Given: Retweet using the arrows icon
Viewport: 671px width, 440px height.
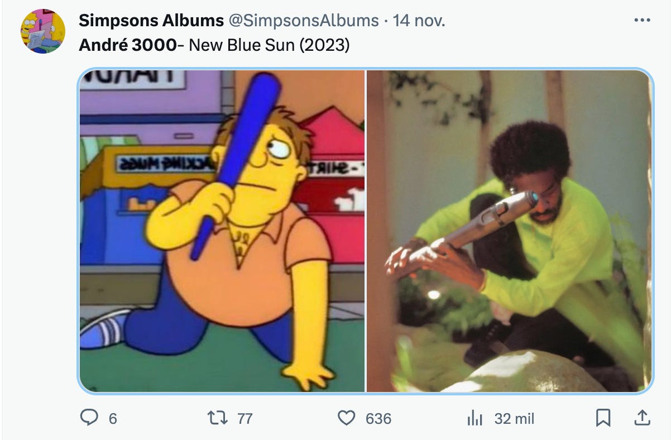Looking at the screenshot, I should pos(217,418).
